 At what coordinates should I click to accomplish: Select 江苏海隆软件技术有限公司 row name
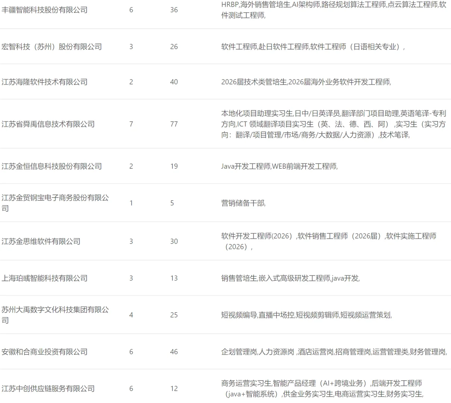point(44,82)
